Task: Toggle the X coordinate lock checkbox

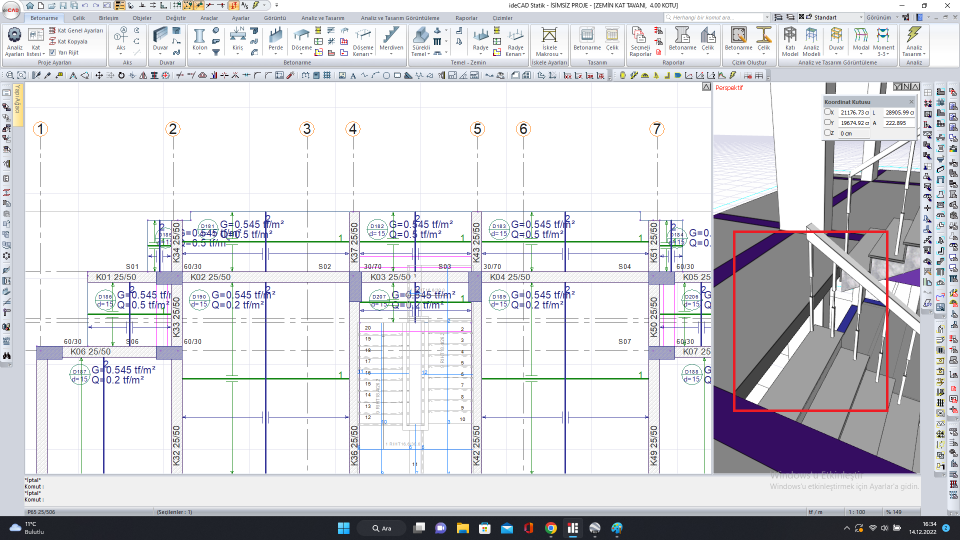Action: click(x=827, y=112)
